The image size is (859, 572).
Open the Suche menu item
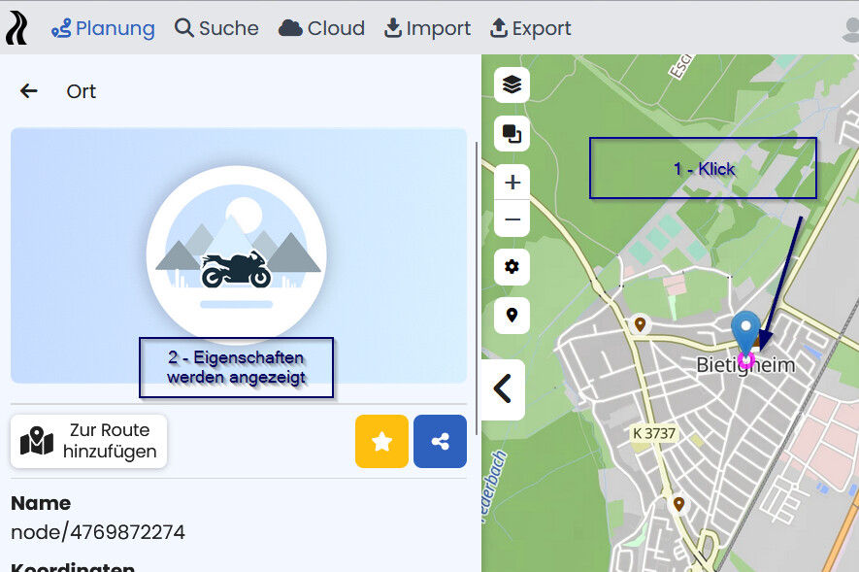[x=216, y=28]
